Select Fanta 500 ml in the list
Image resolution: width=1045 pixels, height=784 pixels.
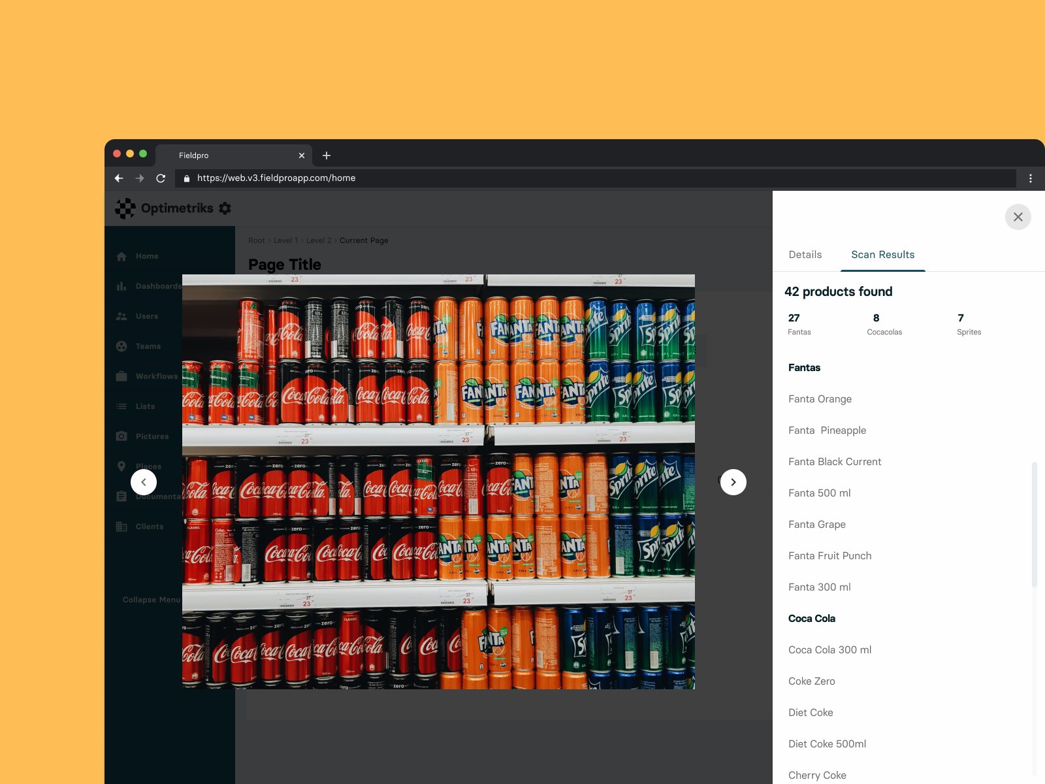[x=820, y=493]
